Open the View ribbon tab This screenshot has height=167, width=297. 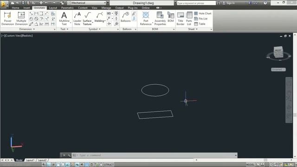coord(94,8)
